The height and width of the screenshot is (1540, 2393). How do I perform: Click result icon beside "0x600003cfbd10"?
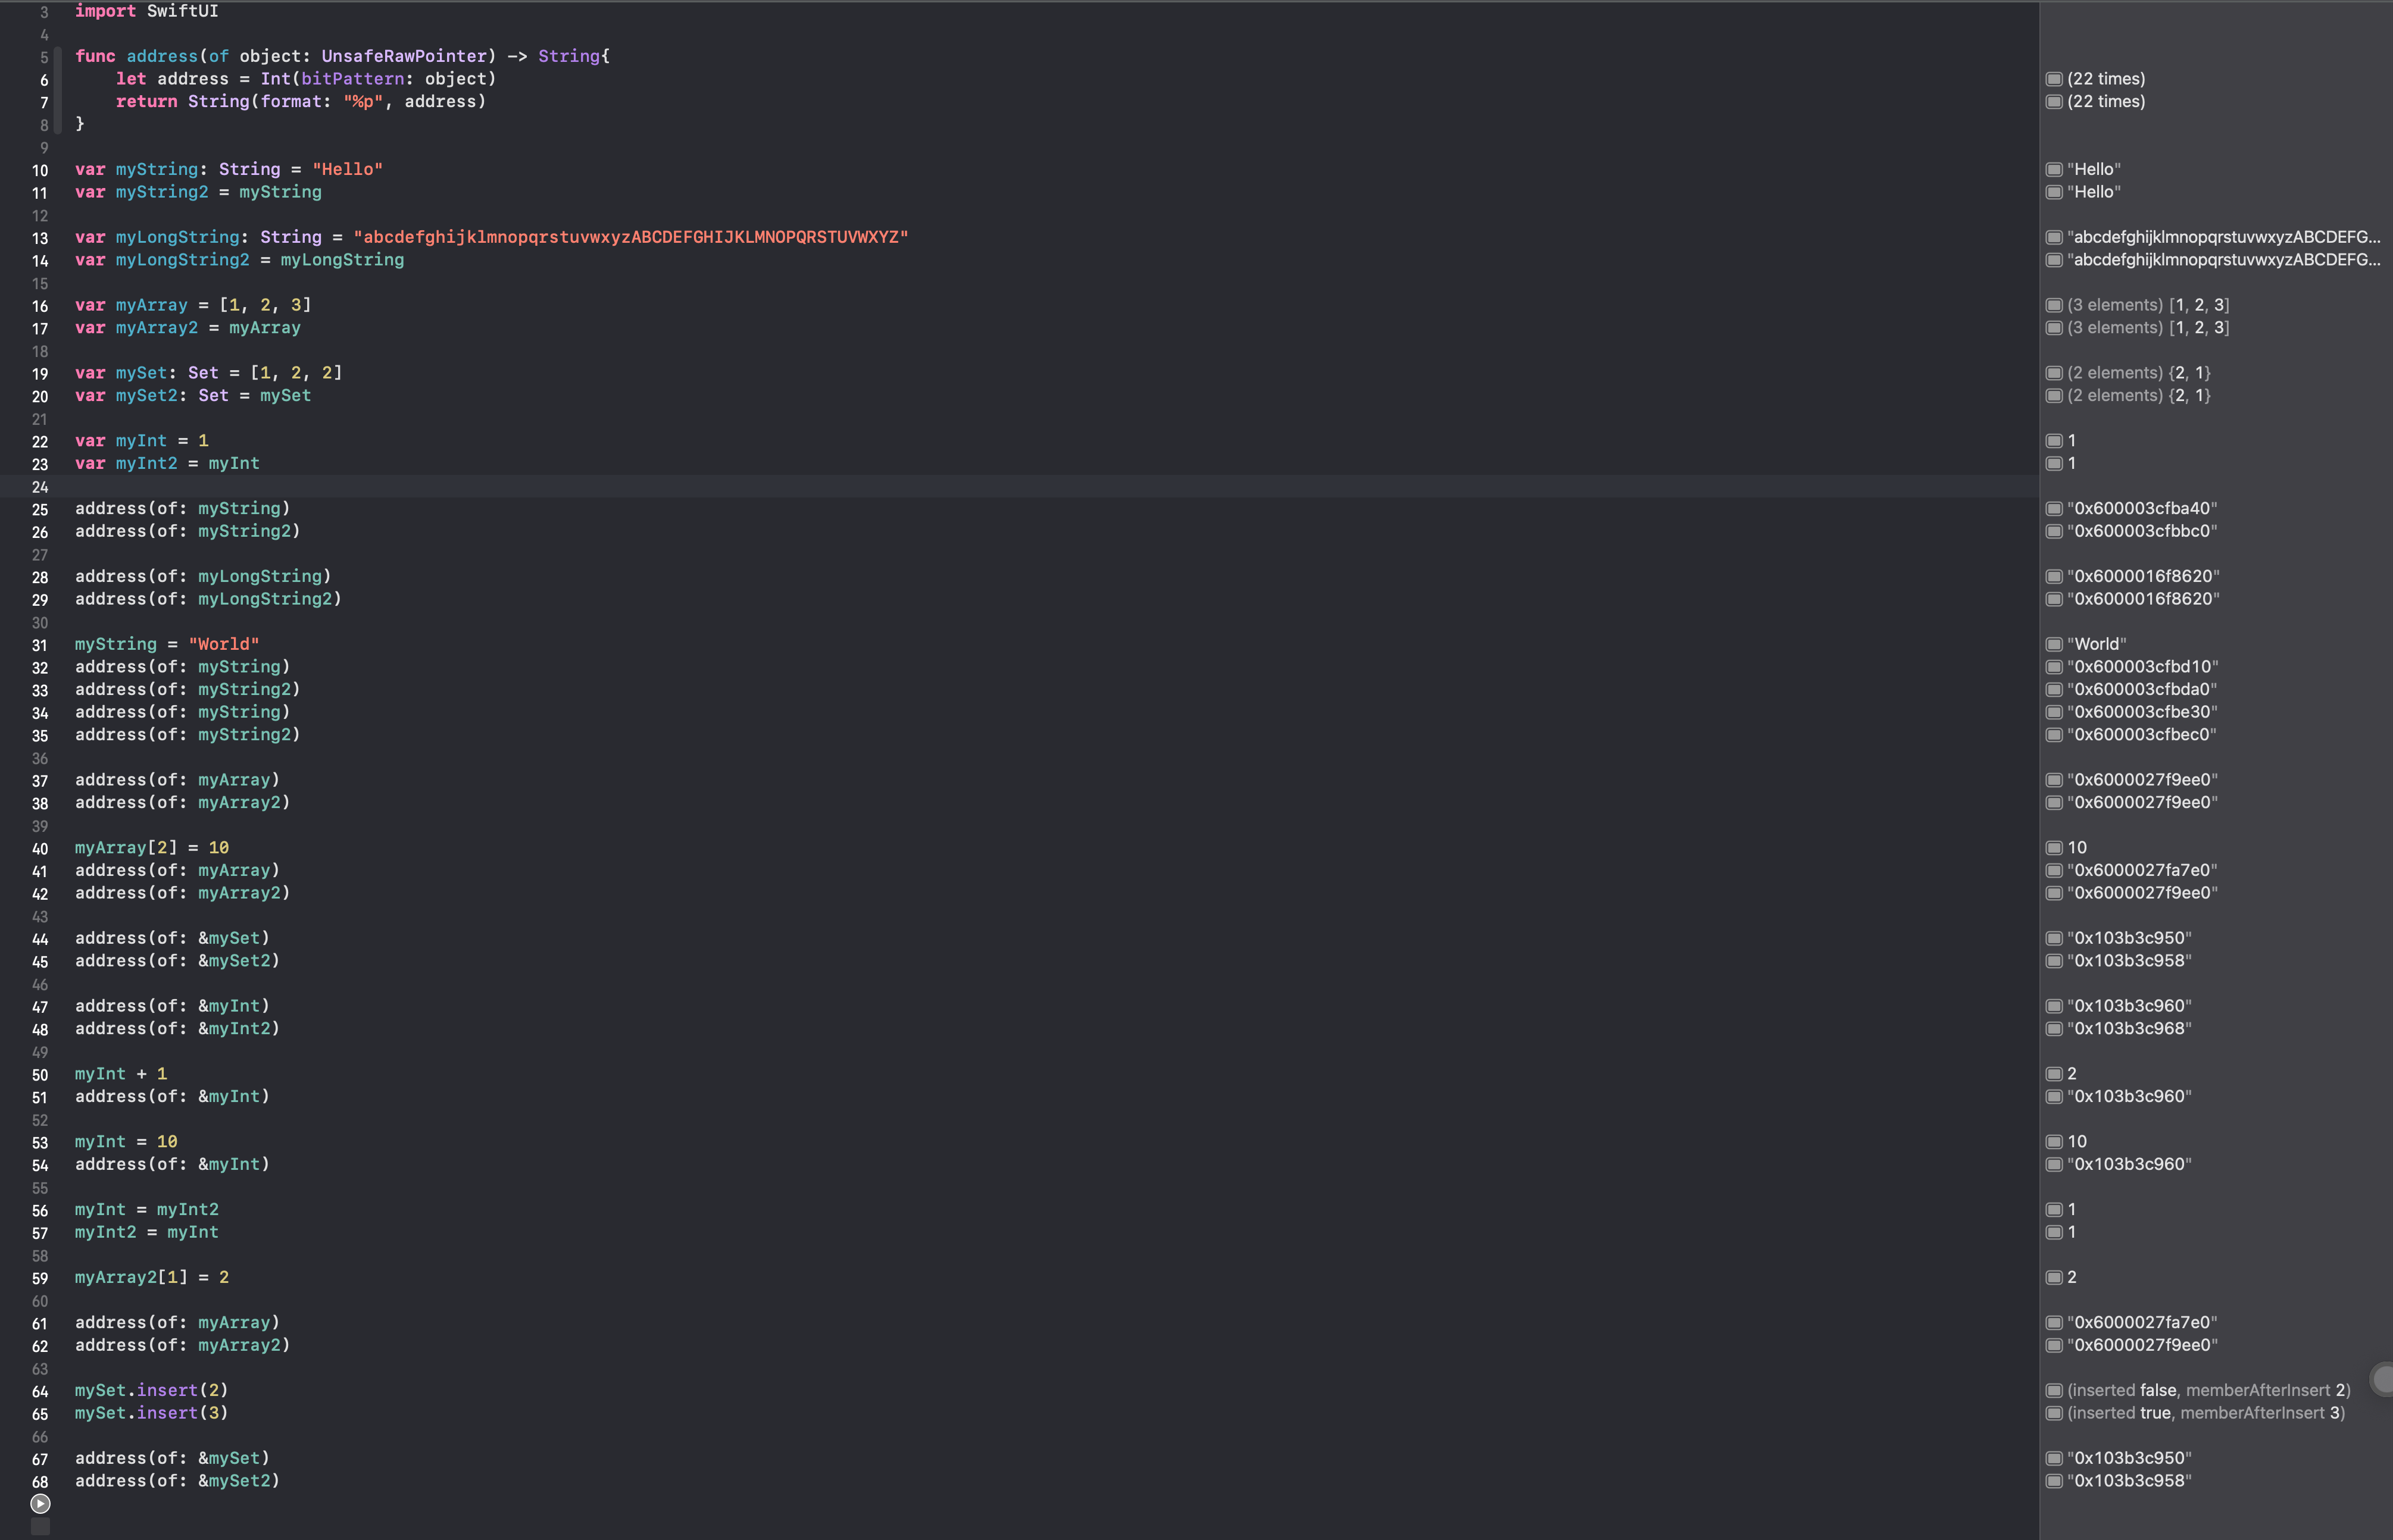2054,667
